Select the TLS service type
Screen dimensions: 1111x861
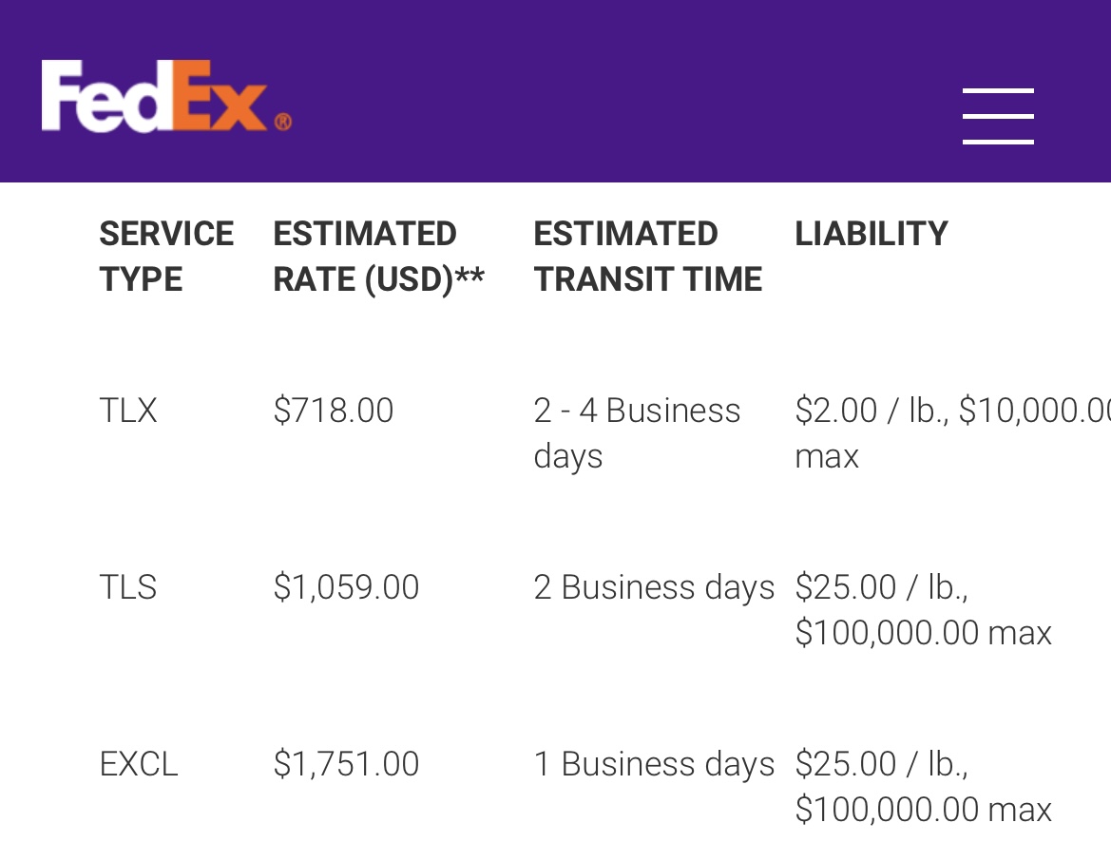(128, 587)
